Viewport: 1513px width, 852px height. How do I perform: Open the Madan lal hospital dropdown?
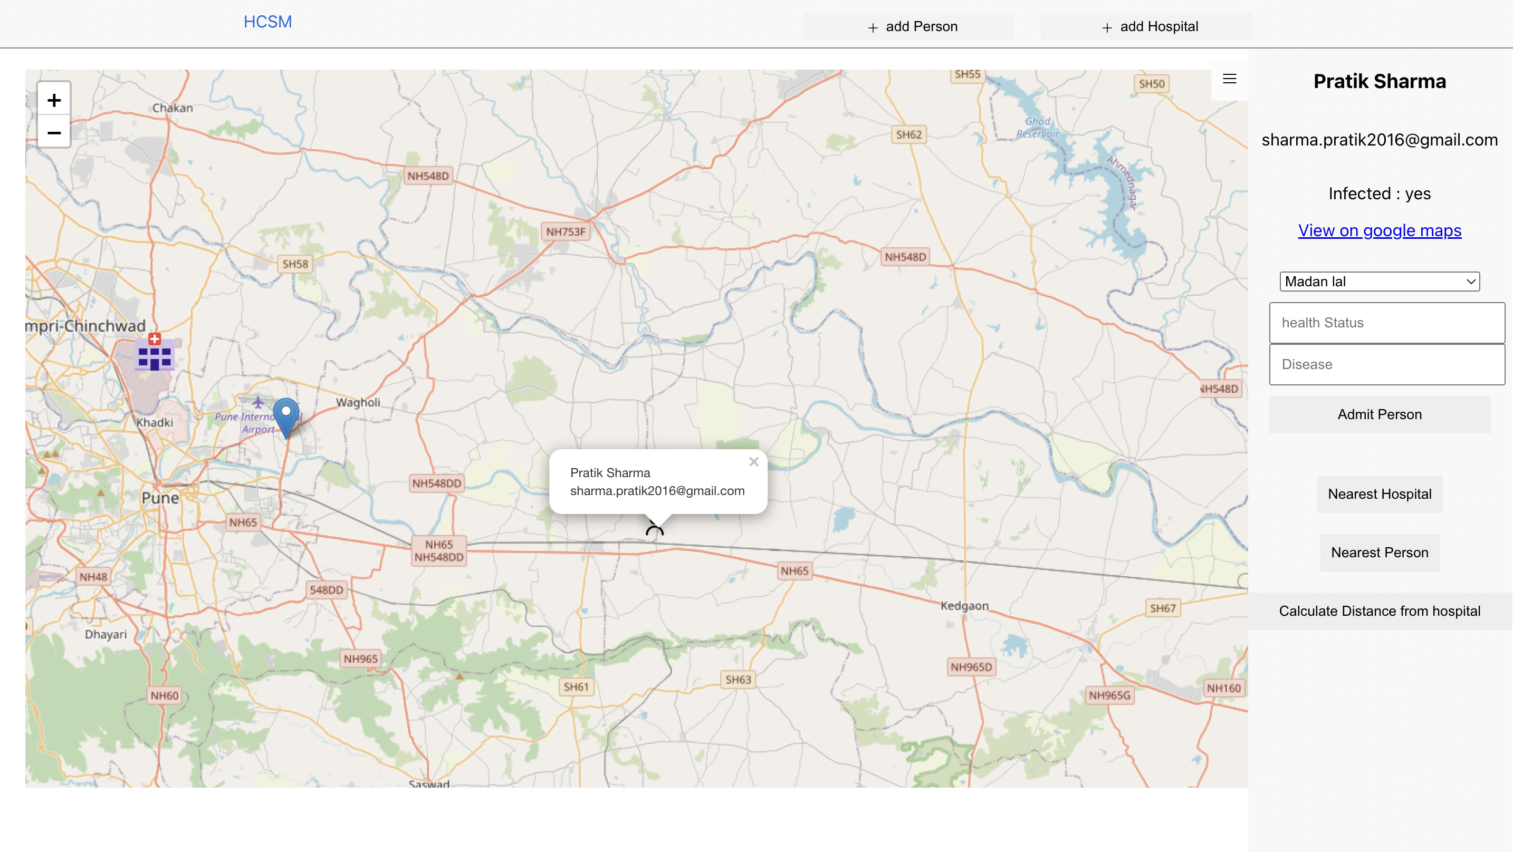tap(1379, 281)
